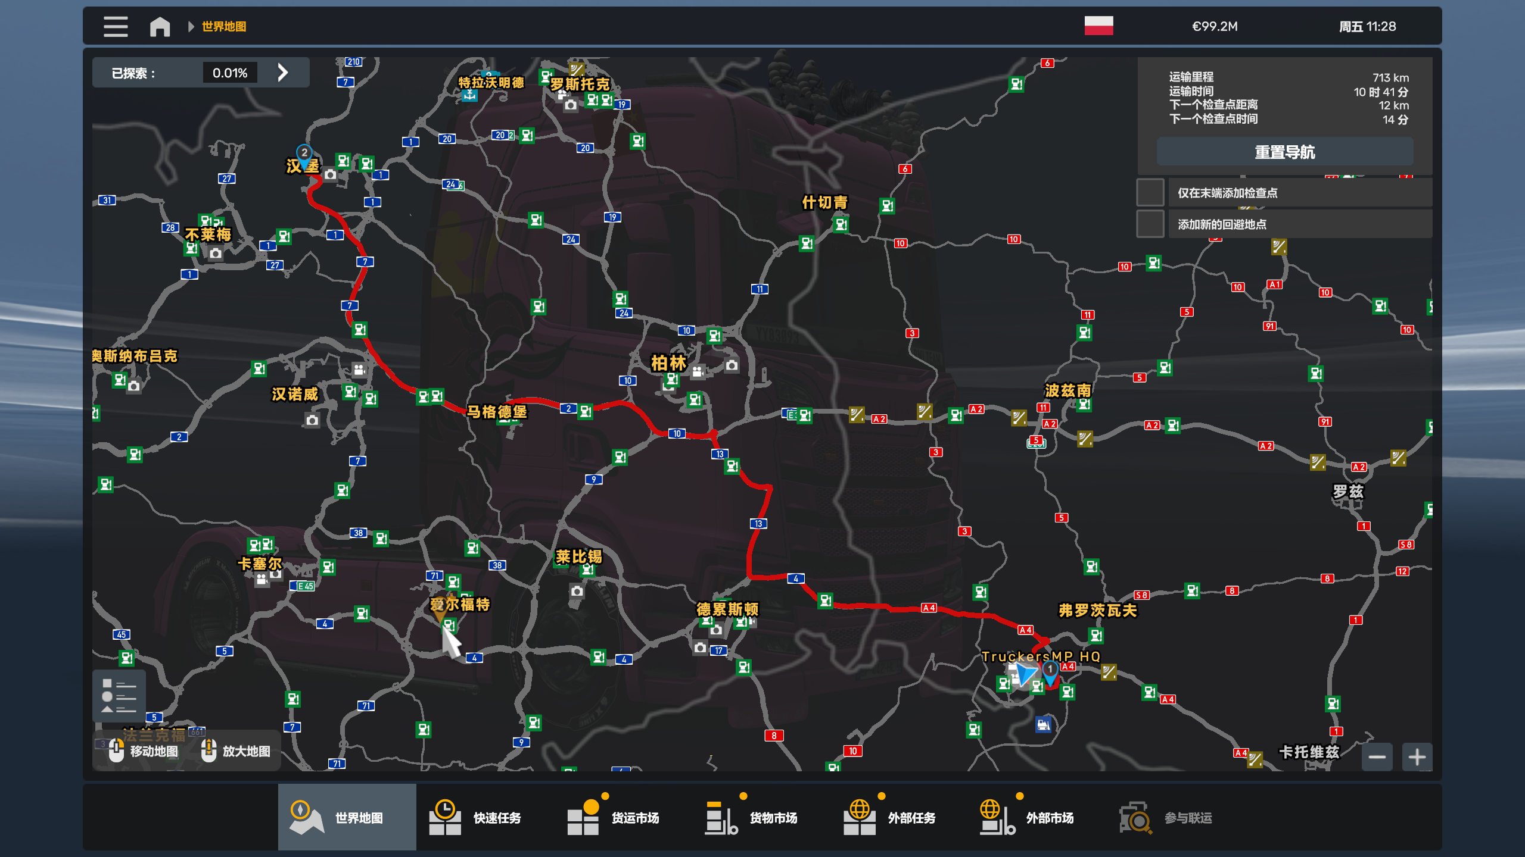Screen dimensions: 1525x857
Task: Click the recruitment agency icon right of 柏林
Action: coord(698,372)
